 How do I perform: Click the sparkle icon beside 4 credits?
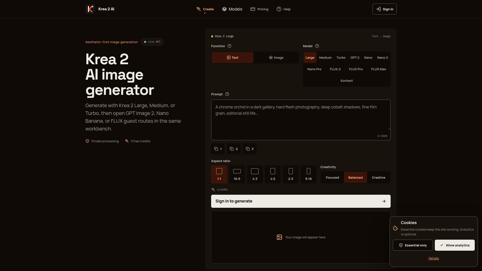(213, 189)
